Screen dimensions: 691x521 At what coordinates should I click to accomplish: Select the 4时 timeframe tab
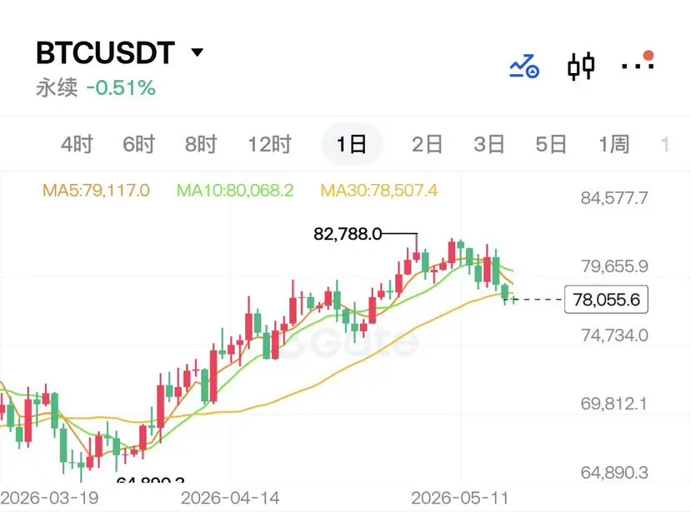click(x=78, y=144)
